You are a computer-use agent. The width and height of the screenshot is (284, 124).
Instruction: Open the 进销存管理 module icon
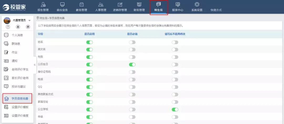[x=120, y=4]
